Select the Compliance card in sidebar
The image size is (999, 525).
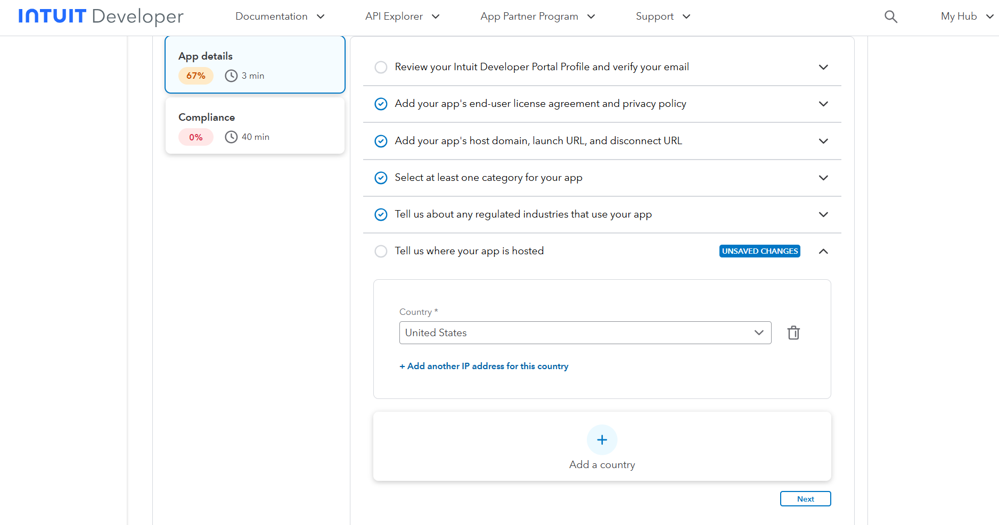click(255, 126)
